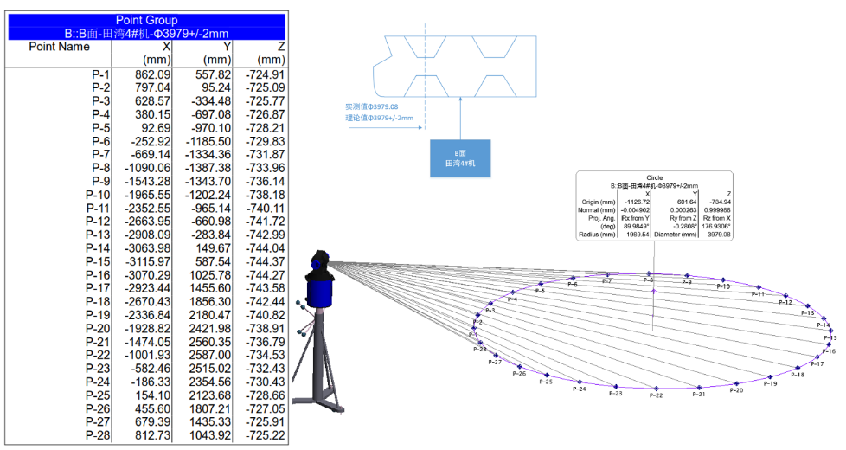Screen dimensions: 846x450
Task: Select the P-14 row in point table
Action: tap(145, 248)
